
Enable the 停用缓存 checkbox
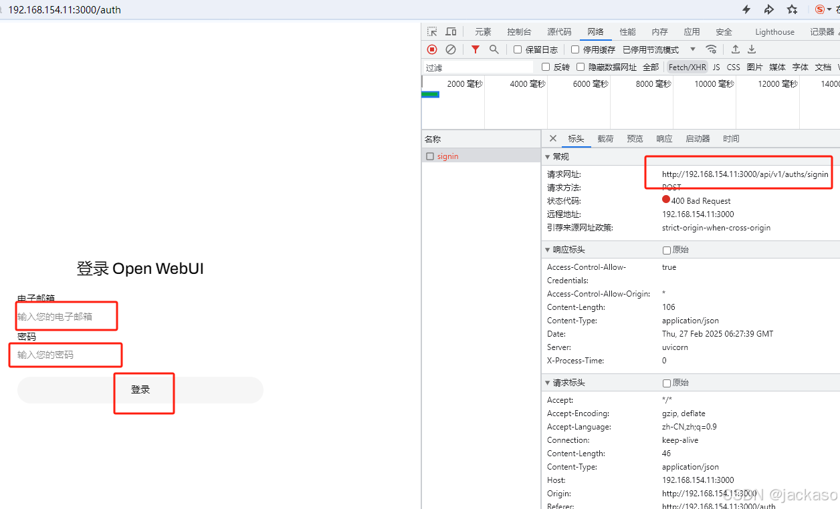click(x=575, y=49)
